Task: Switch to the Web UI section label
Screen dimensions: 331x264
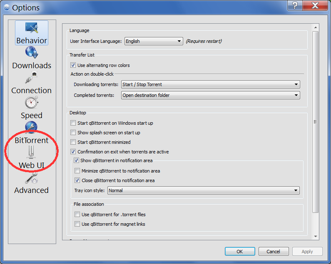Action: point(32,165)
